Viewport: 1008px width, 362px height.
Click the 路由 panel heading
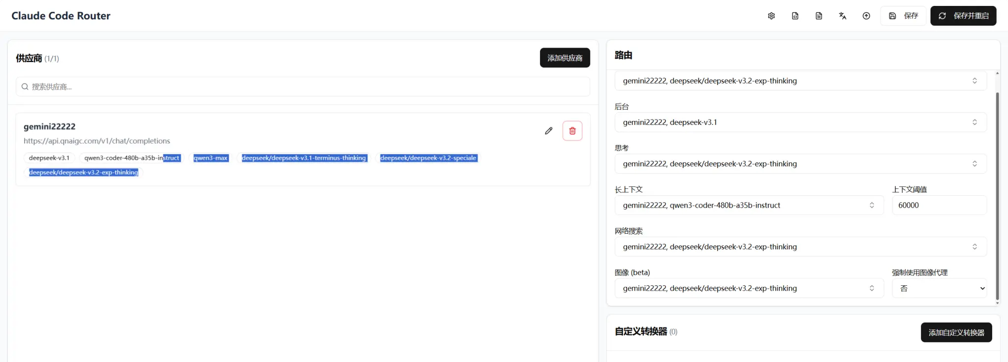tap(623, 55)
